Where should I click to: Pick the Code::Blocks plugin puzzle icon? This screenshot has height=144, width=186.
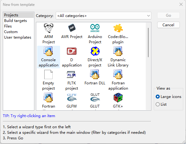click(x=118, y=28)
